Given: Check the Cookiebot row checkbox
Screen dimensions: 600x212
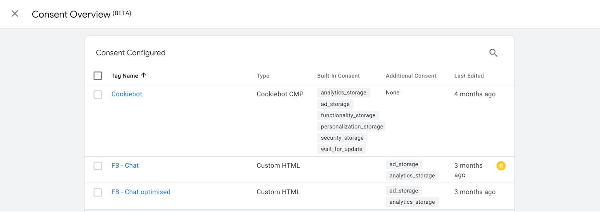Looking at the screenshot, I should pos(98,94).
